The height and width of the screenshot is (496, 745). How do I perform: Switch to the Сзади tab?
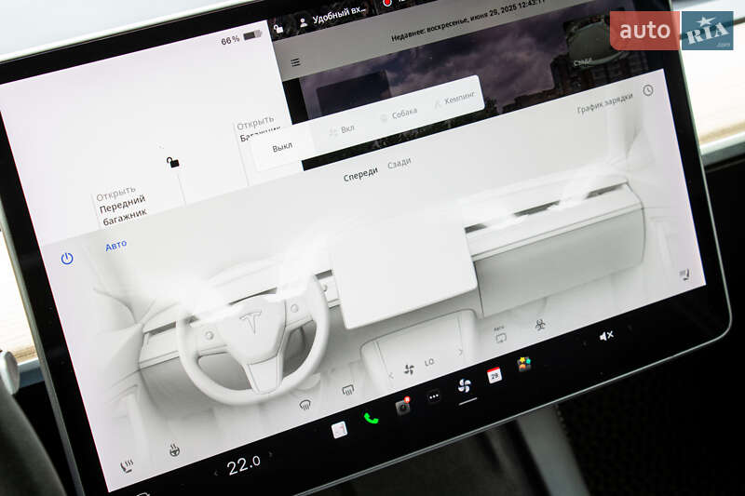[x=400, y=163]
